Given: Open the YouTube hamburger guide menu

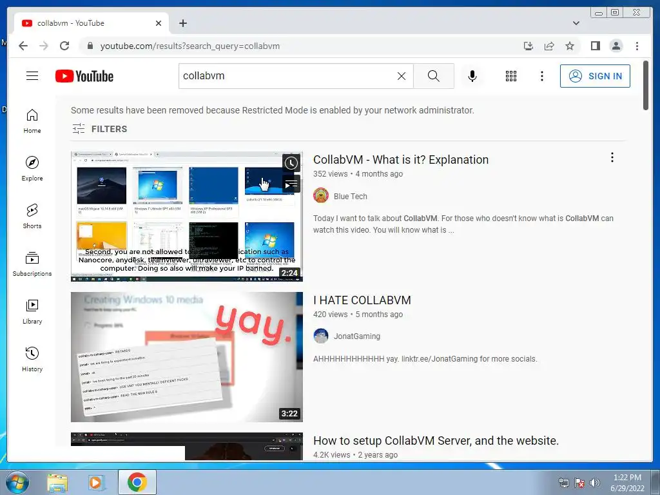Looking at the screenshot, I should click(32, 76).
